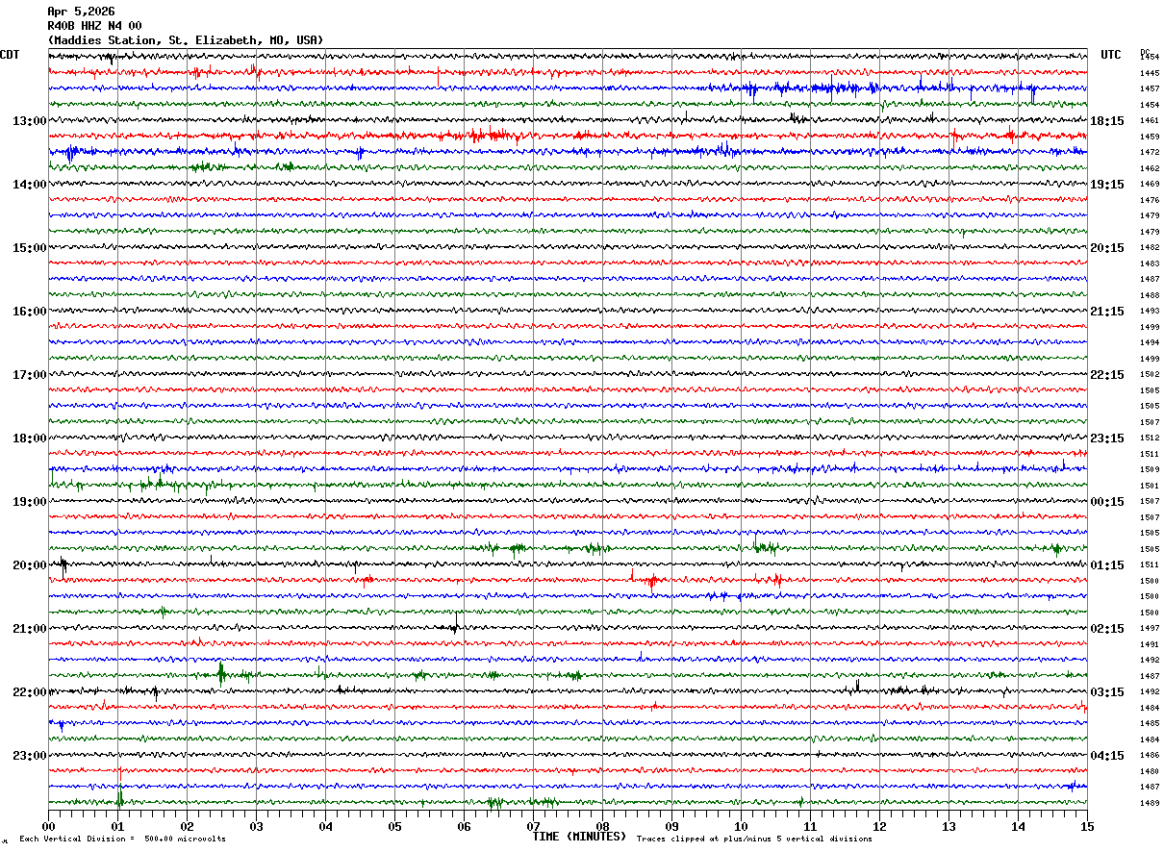Click minute tick '12' on time axis

[x=879, y=826]
